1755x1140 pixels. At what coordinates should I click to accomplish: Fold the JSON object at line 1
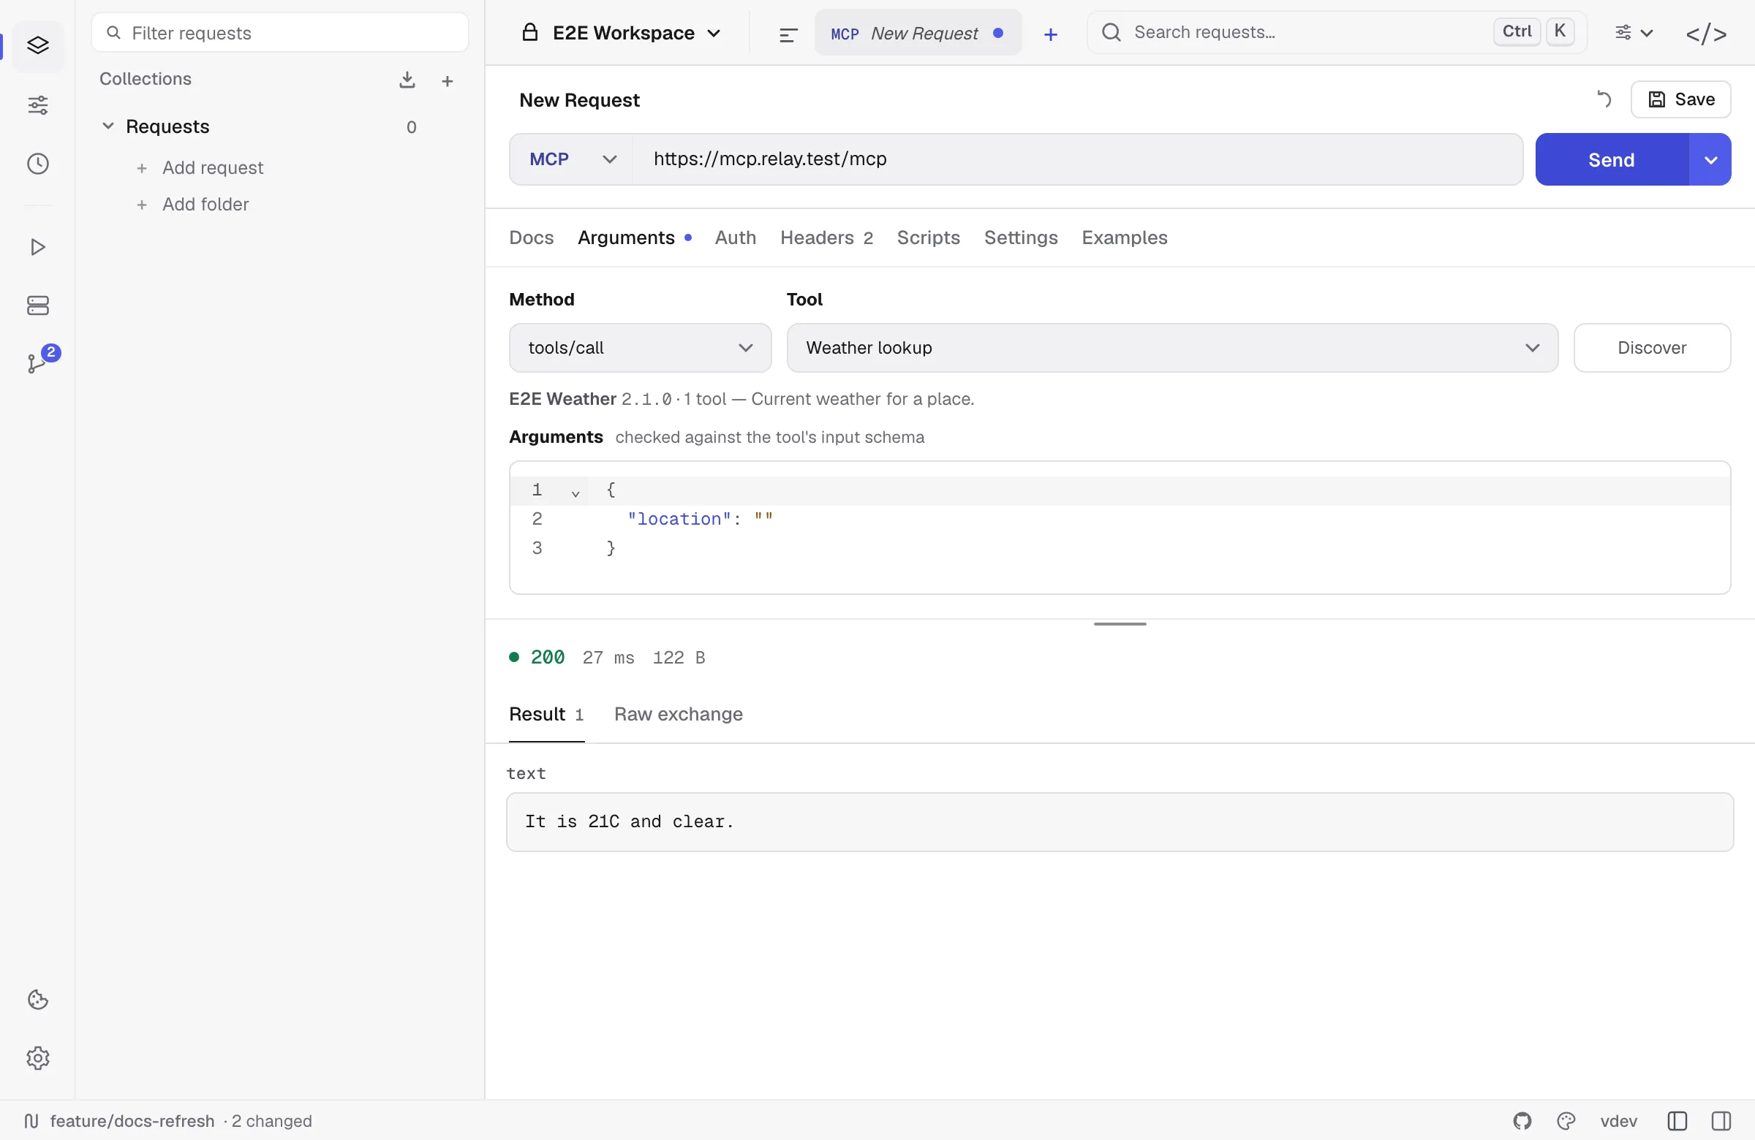[575, 493]
